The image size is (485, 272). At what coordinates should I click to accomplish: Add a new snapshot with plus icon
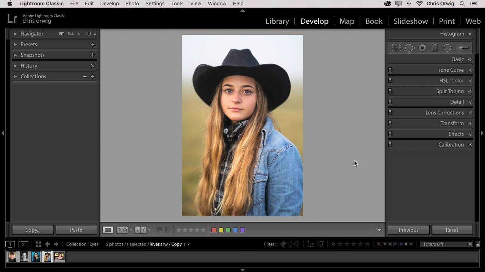[92, 55]
